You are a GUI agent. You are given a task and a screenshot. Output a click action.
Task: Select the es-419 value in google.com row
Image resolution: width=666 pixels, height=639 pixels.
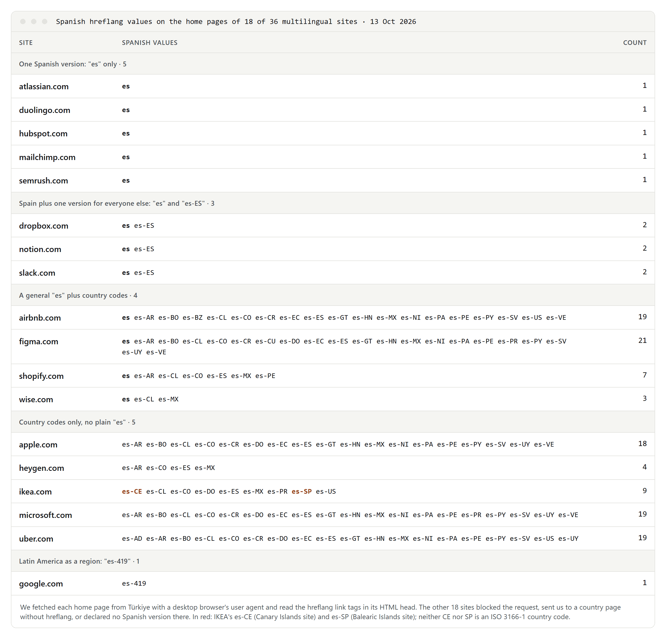coord(134,583)
